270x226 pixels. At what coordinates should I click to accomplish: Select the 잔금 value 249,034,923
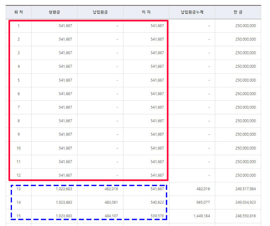click(246, 203)
